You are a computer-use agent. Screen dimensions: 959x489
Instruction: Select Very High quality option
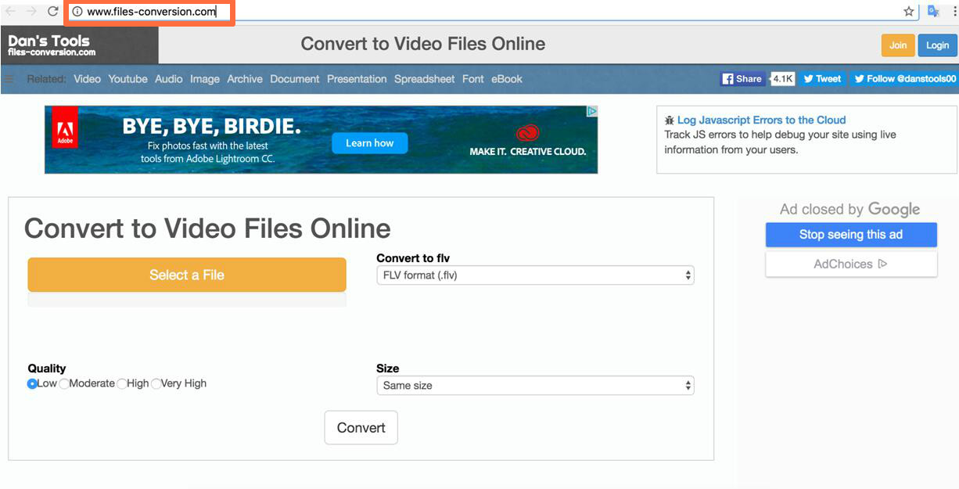point(156,384)
